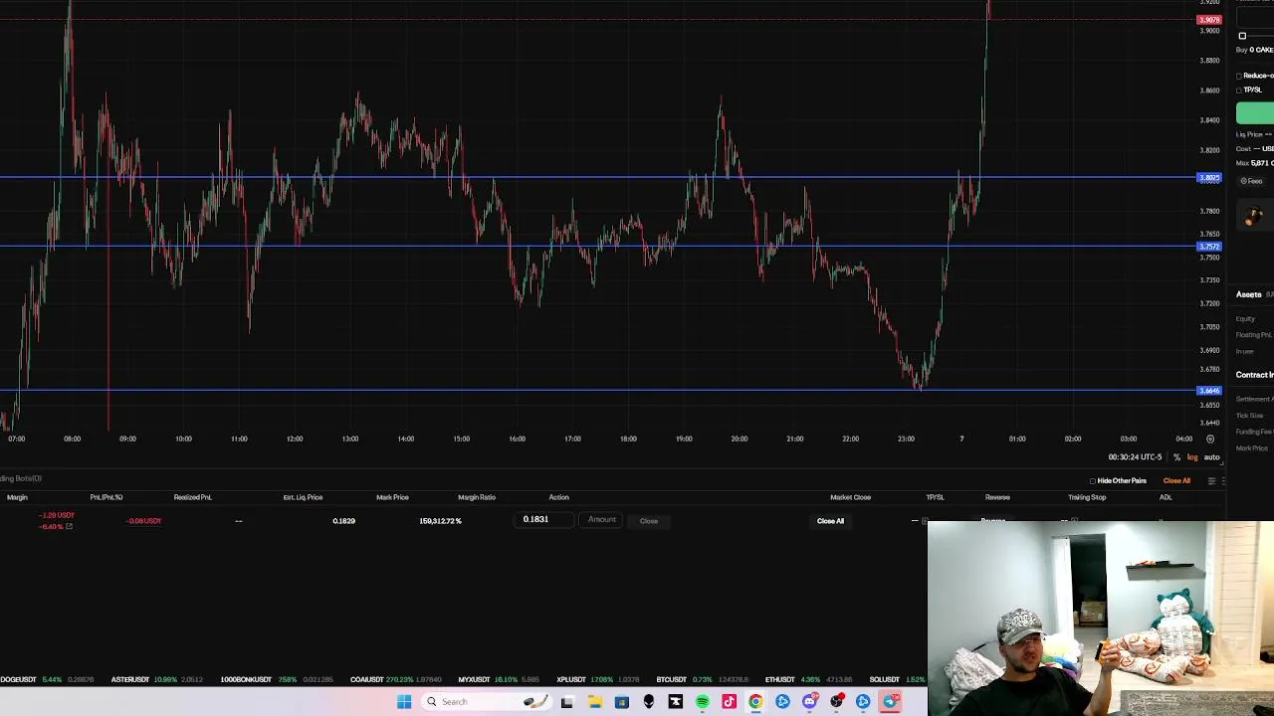This screenshot has height=716, width=1274.
Task: Open chart settings gear below price axis
Action: pos(1210,439)
